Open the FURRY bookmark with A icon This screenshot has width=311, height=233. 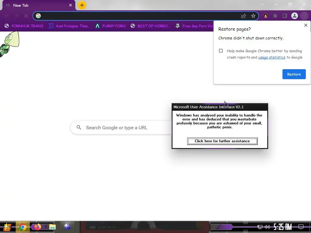tap(110, 26)
